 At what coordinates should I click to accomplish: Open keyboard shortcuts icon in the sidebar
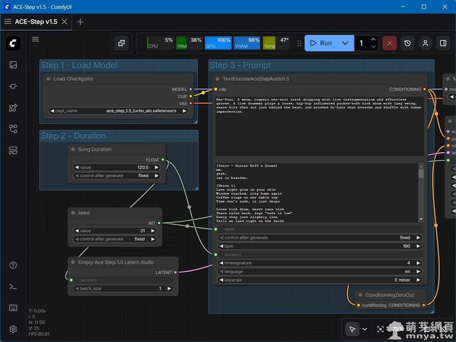point(13,308)
